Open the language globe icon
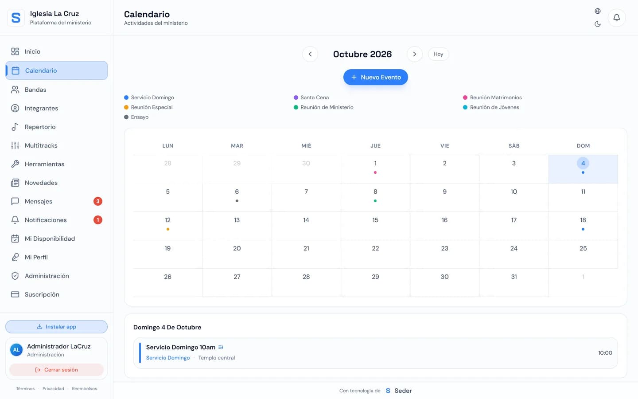The image size is (638, 399). click(x=598, y=11)
